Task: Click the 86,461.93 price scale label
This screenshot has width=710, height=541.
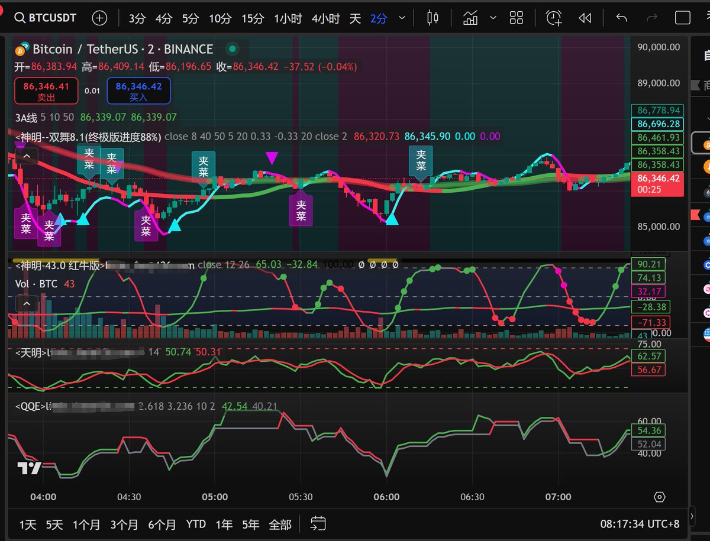Action: pyautogui.click(x=658, y=138)
